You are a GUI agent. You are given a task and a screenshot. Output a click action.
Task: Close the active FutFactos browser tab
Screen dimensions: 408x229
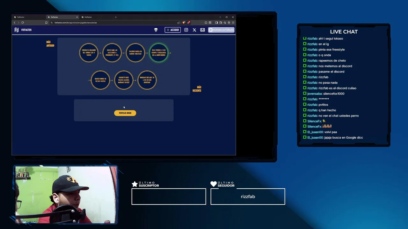coord(77,17)
